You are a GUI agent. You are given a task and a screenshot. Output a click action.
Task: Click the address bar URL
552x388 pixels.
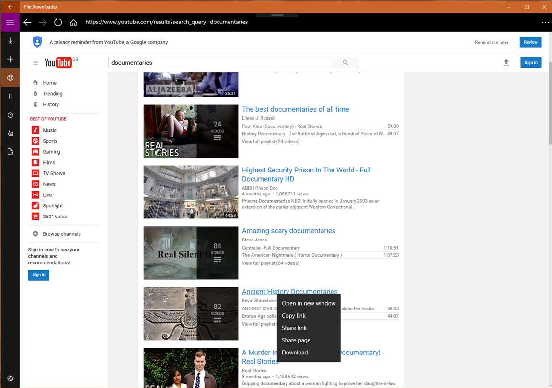[167, 22]
